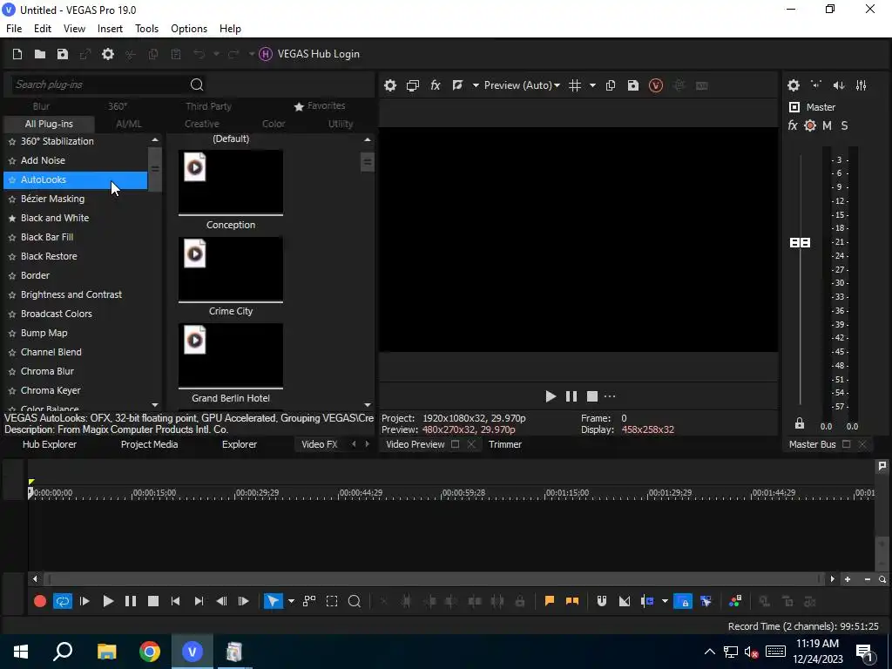Toggle Enable Snapping magnet icon

pyautogui.click(x=601, y=601)
